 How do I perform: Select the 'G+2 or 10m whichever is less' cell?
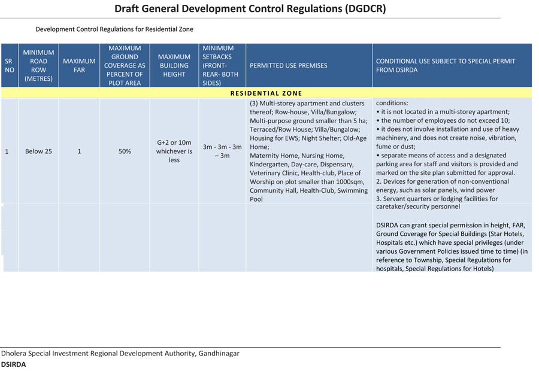click(x=174, y=151)
